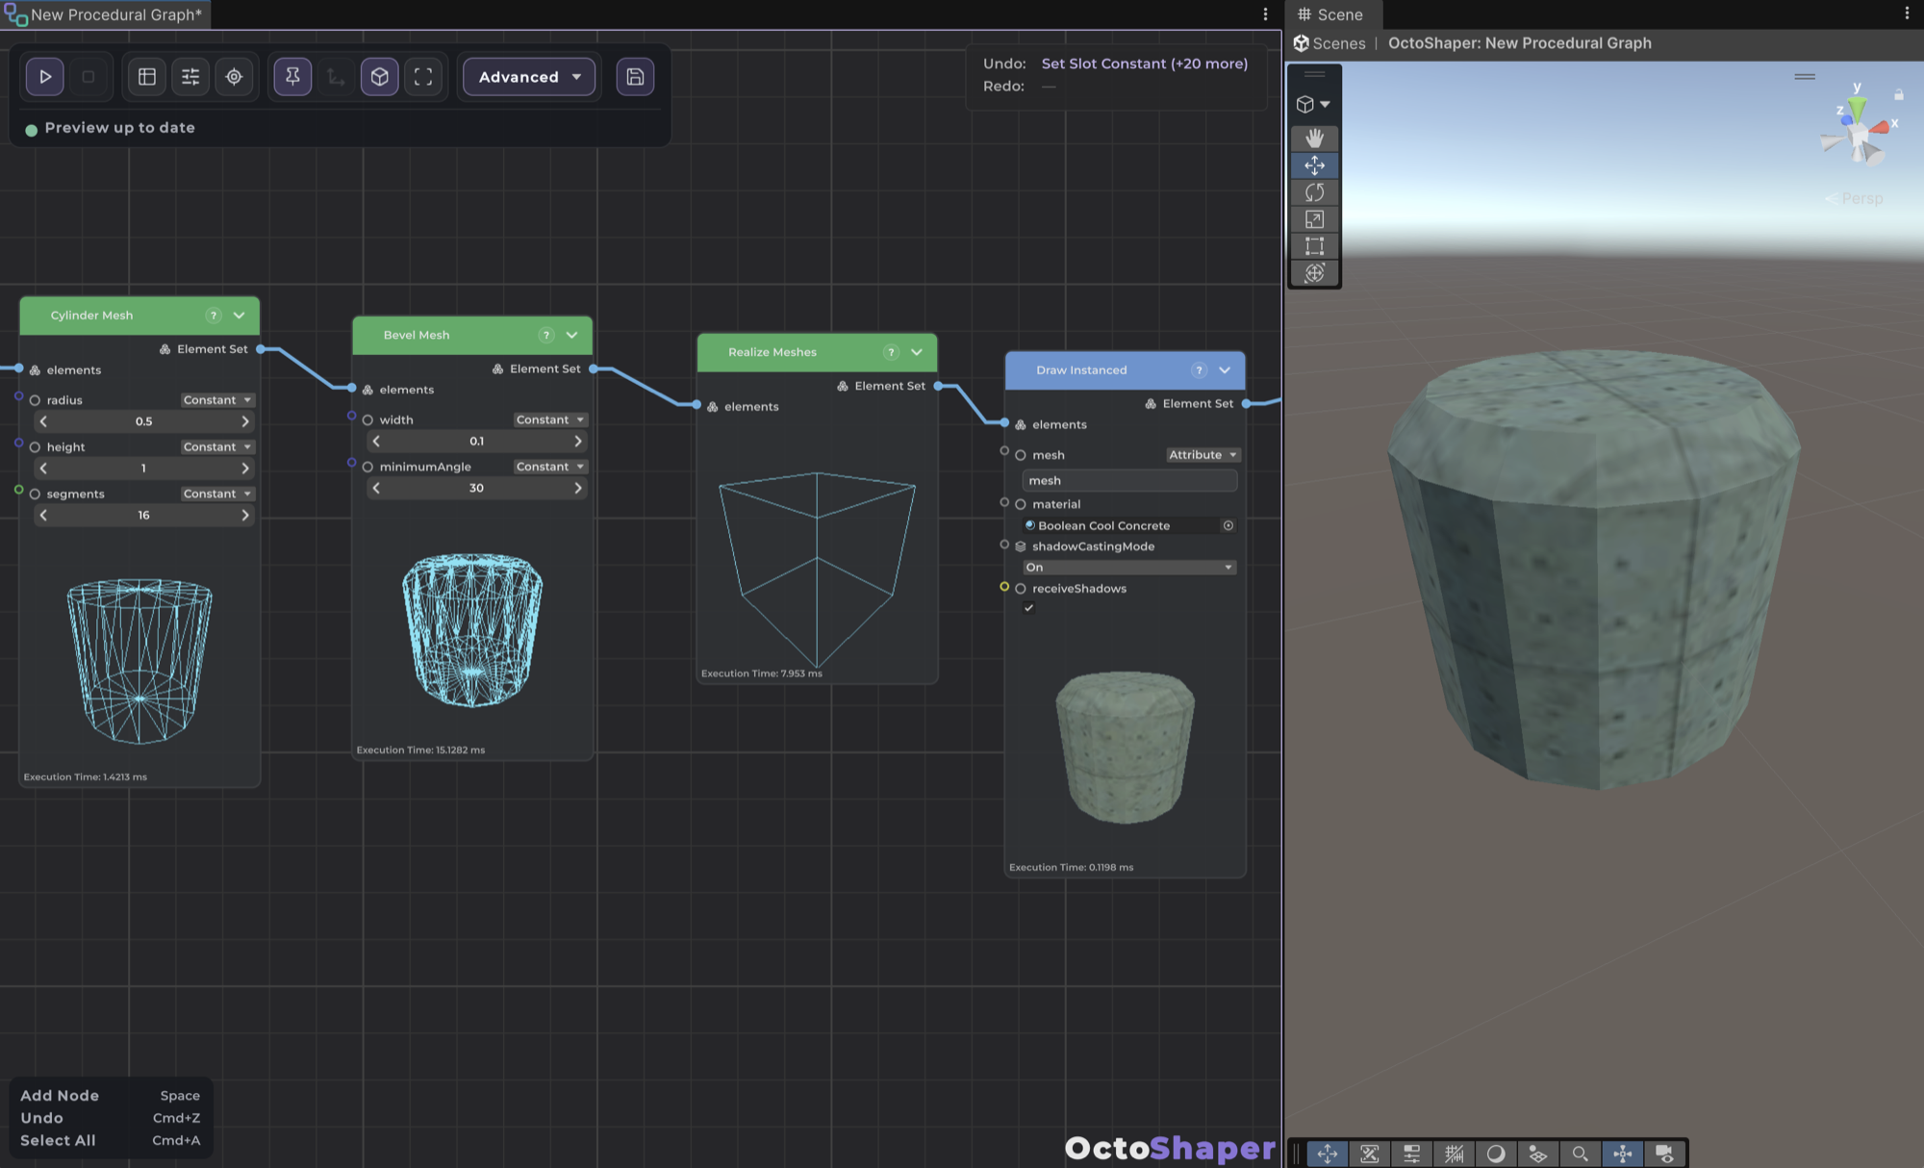
Task: Open the sliders settings icon in toolbar
Action: 190,77
